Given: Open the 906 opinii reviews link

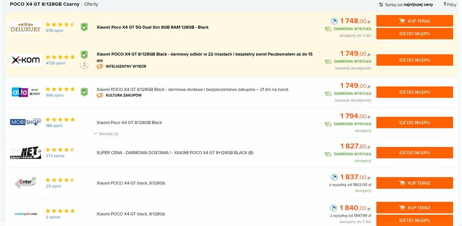Looking at the screenshot, I should (55, 95).
